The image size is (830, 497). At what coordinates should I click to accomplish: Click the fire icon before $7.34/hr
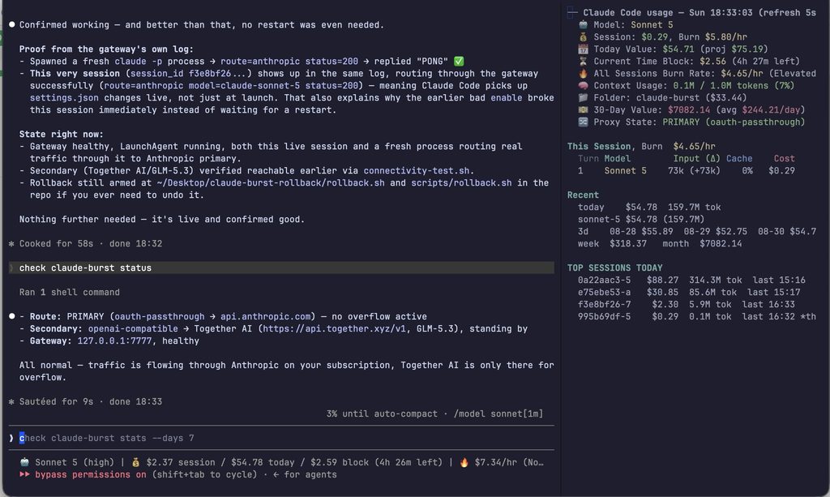click(x=464, y=462)
